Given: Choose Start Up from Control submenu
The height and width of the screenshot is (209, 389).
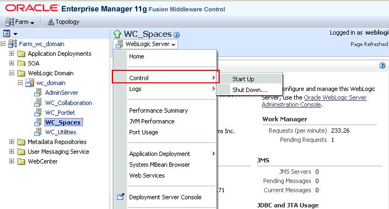Looking at the screenshot, I should point(250,79).
